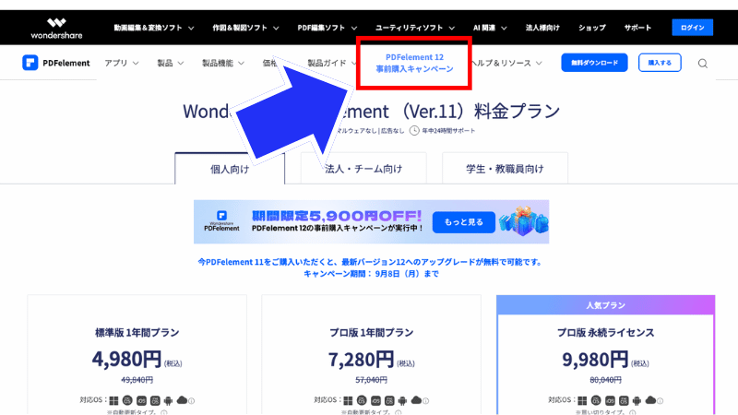Expand AI関連 menu
The height and width of the screenshot is (415, 738).
point(490,28)
